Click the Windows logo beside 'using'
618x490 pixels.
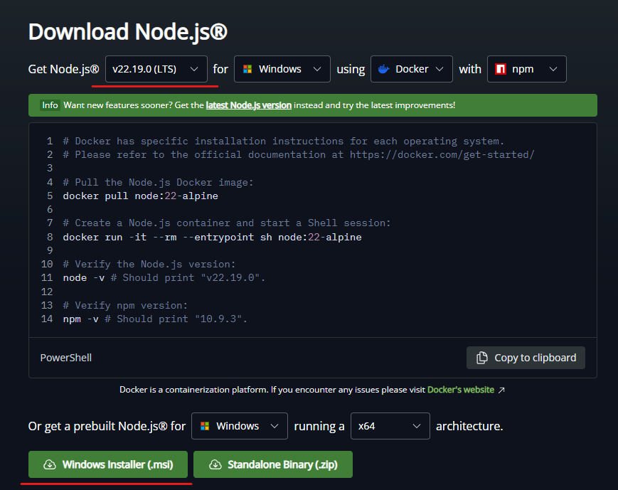point(247,69)
